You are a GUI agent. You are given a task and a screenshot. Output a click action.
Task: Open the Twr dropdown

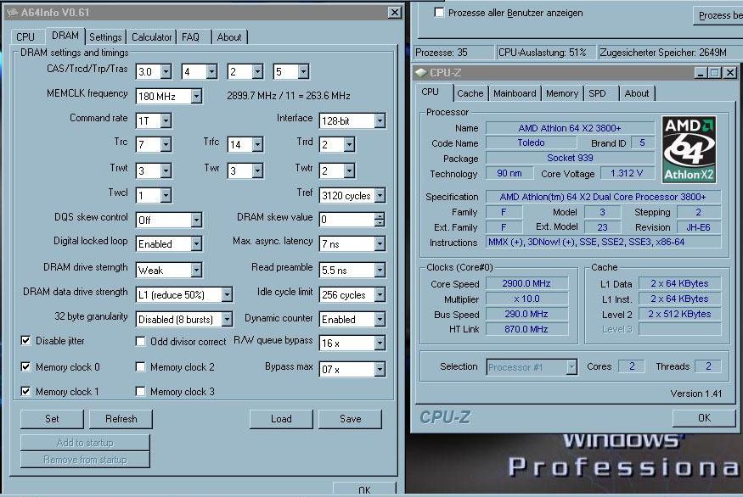257,170
